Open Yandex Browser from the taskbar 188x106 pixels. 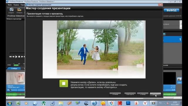pyautogui.click(x=145, y=103)
